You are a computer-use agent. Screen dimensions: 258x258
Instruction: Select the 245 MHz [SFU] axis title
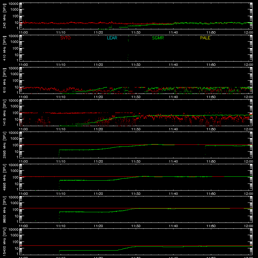(5, 16)
